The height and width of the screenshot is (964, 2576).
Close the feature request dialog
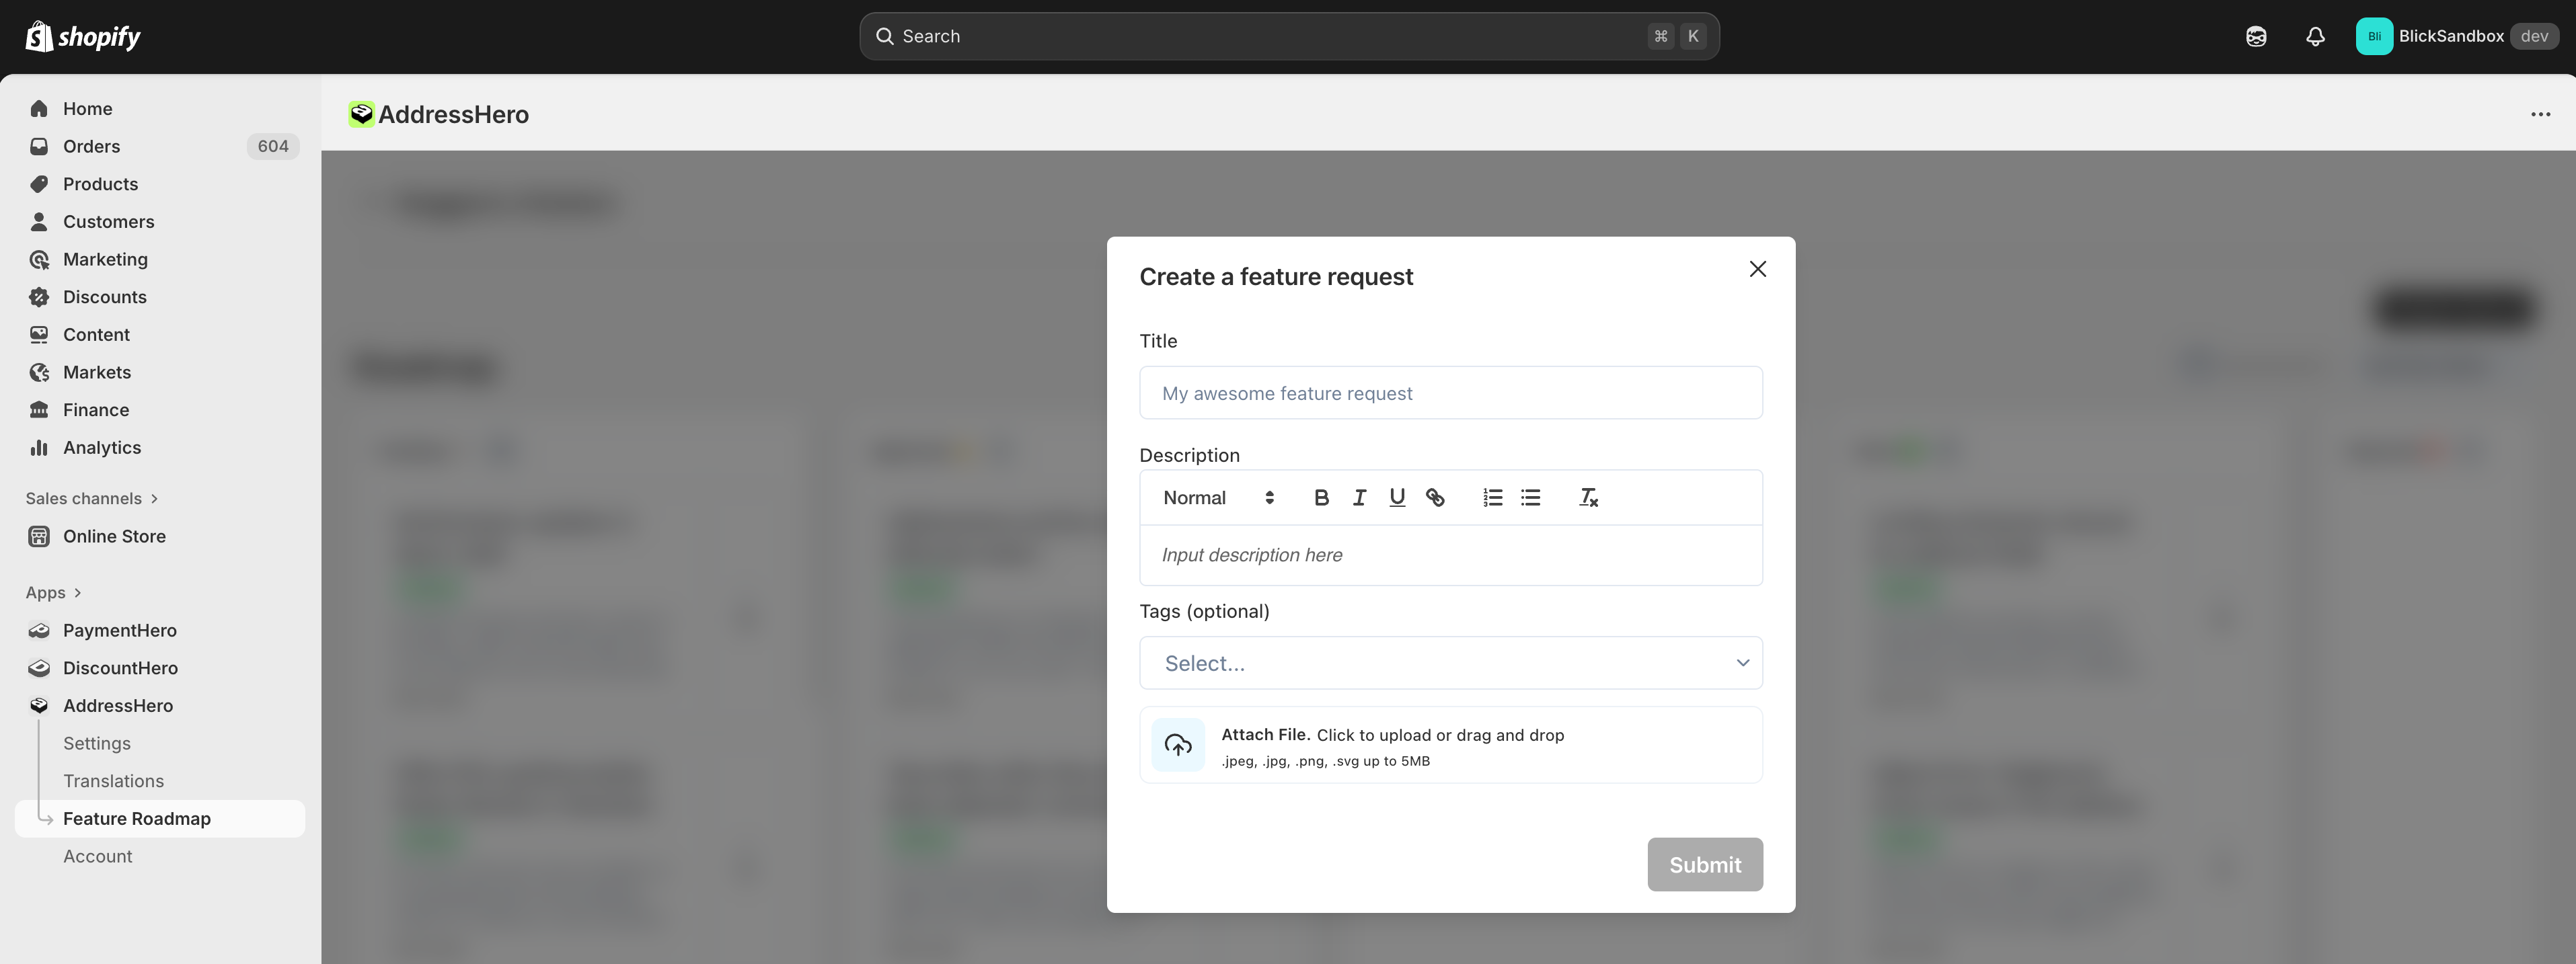click(1757, 269)
